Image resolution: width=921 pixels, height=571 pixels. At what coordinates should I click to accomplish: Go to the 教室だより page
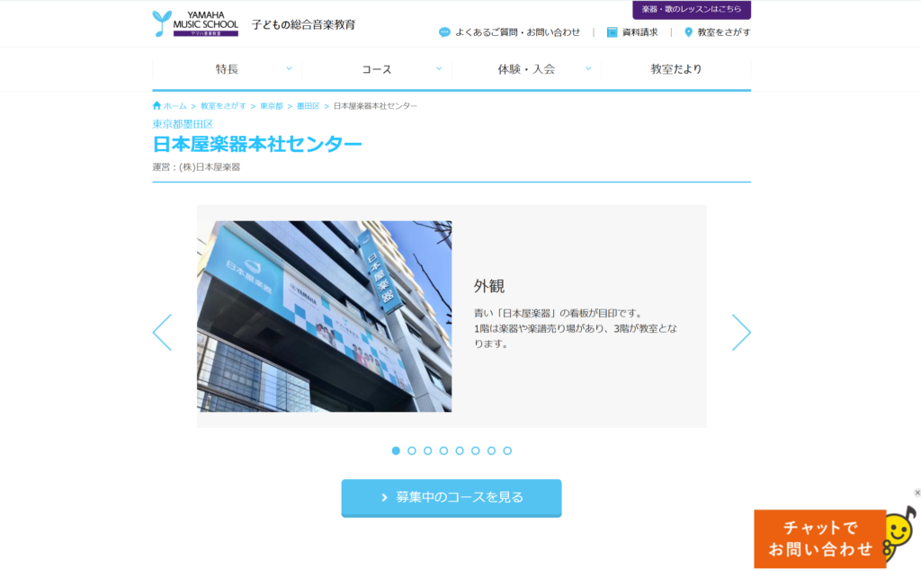click(x=676, y=69)
